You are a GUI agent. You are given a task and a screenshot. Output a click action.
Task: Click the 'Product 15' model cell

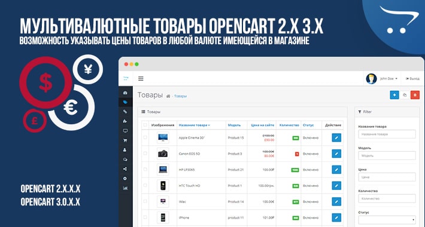click(x=235, y=138)
